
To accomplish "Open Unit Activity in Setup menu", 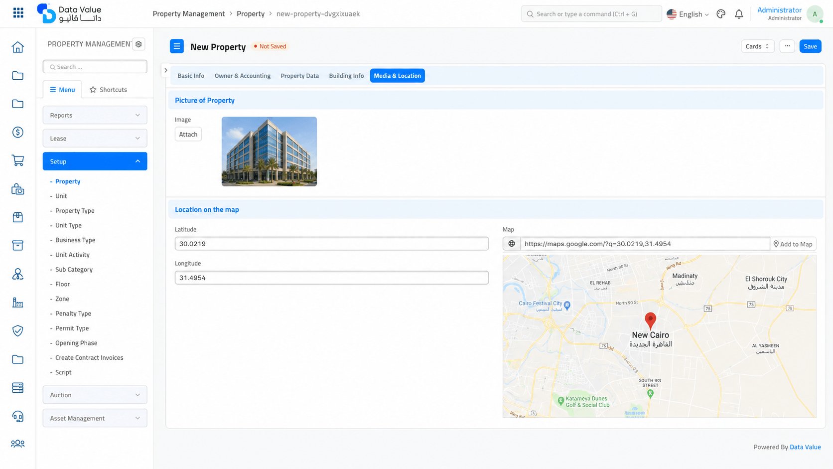I will (x=72, y=255).
